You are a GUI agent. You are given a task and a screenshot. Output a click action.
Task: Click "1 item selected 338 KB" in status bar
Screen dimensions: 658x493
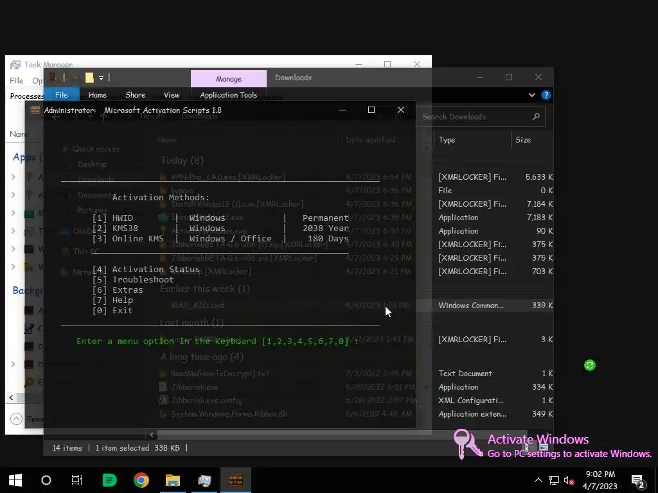pos(138,447)
